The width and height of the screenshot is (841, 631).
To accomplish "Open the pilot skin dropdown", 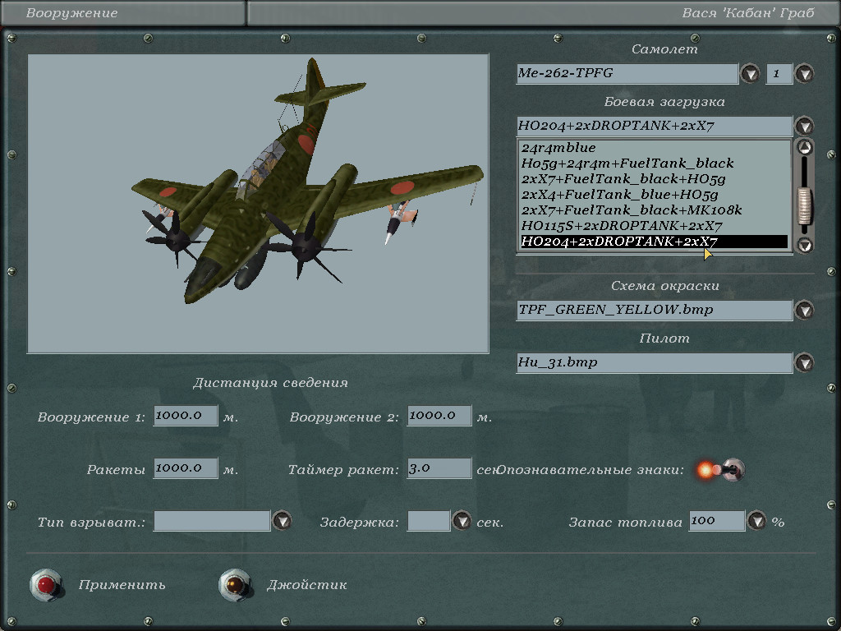I will click(x=804, y=362).
